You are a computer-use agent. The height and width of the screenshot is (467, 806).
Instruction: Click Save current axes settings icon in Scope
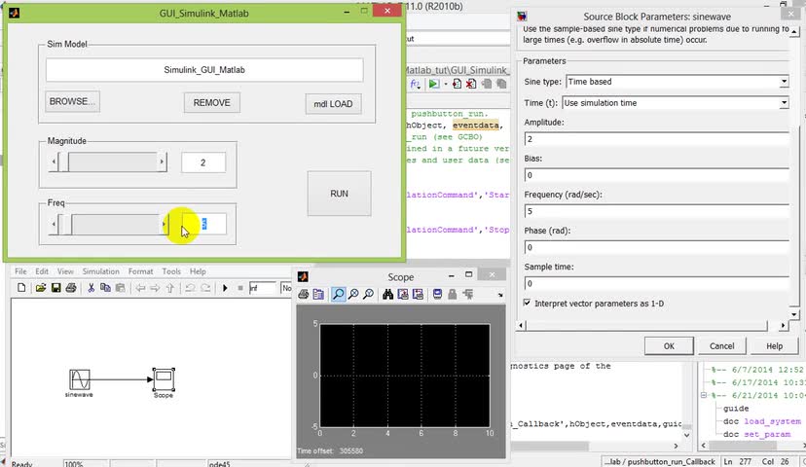click(x=403, y=294)
